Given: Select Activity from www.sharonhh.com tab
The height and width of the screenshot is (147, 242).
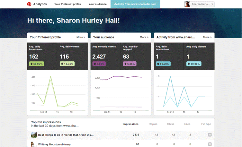Looking at the screenshot, I should coord(135,4).
